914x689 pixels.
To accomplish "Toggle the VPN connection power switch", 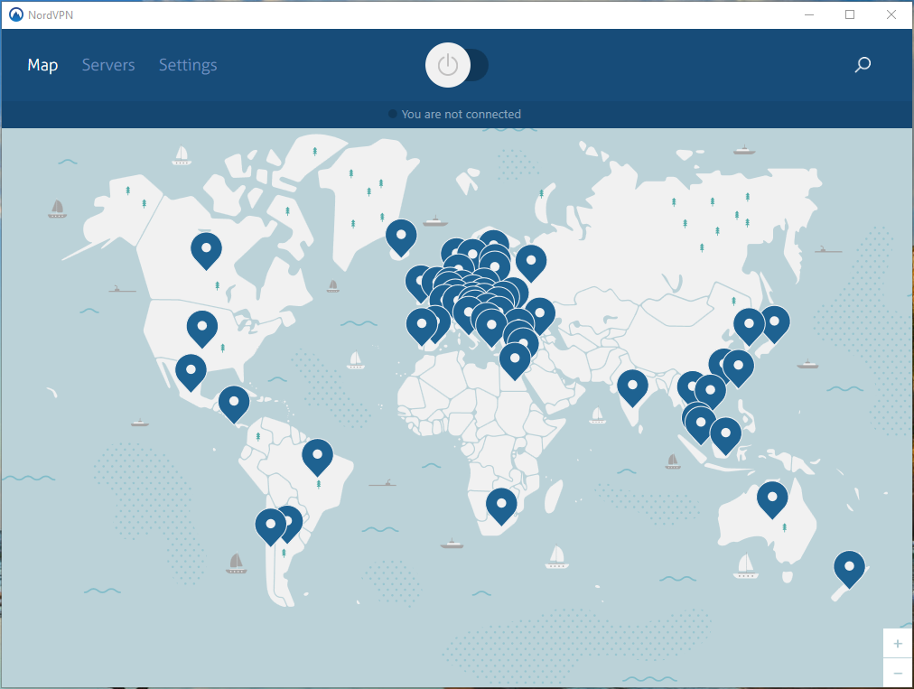I will (456, 64).
